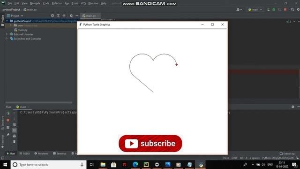Open the Code menu

click(46, 3)
